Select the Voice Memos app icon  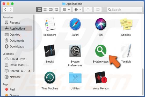(101, 77)
